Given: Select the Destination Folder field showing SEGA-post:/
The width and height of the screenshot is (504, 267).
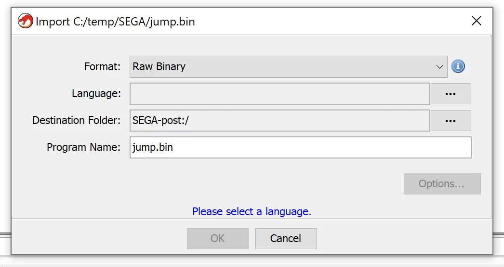Looking at the screenshot, I should [279, 121].
